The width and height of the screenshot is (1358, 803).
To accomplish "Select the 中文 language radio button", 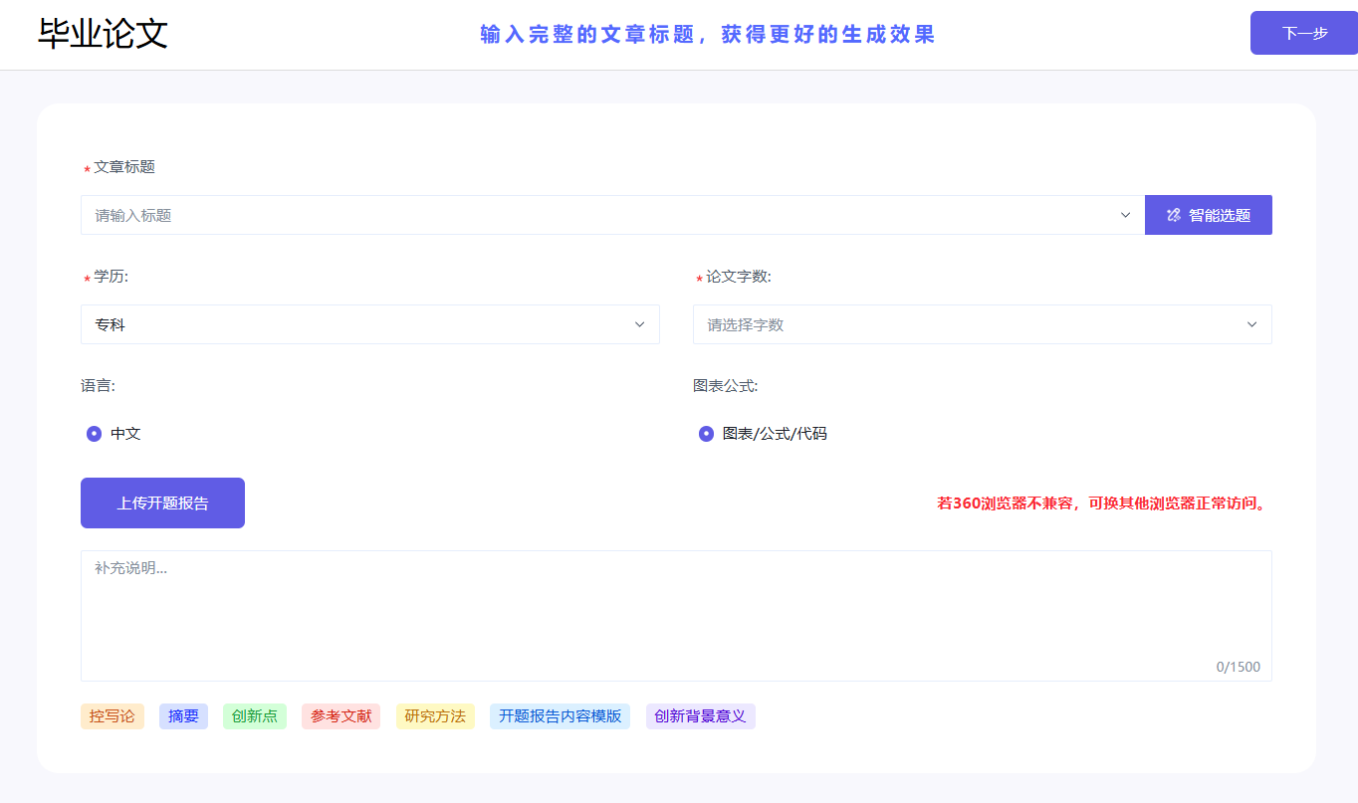I will tap(95, 434).
